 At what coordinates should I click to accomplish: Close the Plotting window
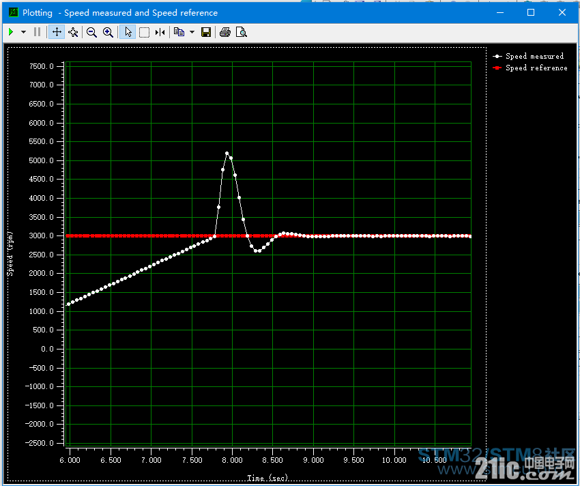[x=562, y=12]
